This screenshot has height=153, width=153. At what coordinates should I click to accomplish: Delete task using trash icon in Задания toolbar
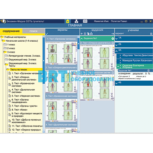85,34
